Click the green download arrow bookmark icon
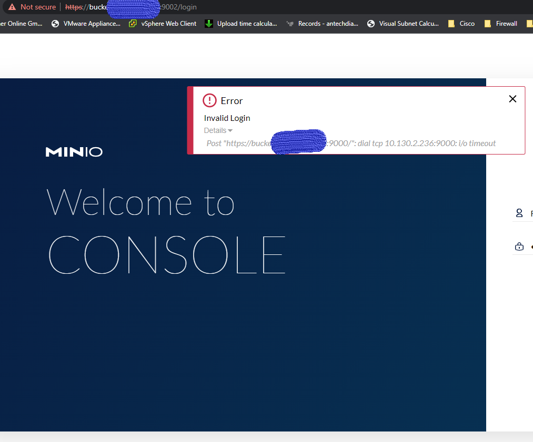 209,24
